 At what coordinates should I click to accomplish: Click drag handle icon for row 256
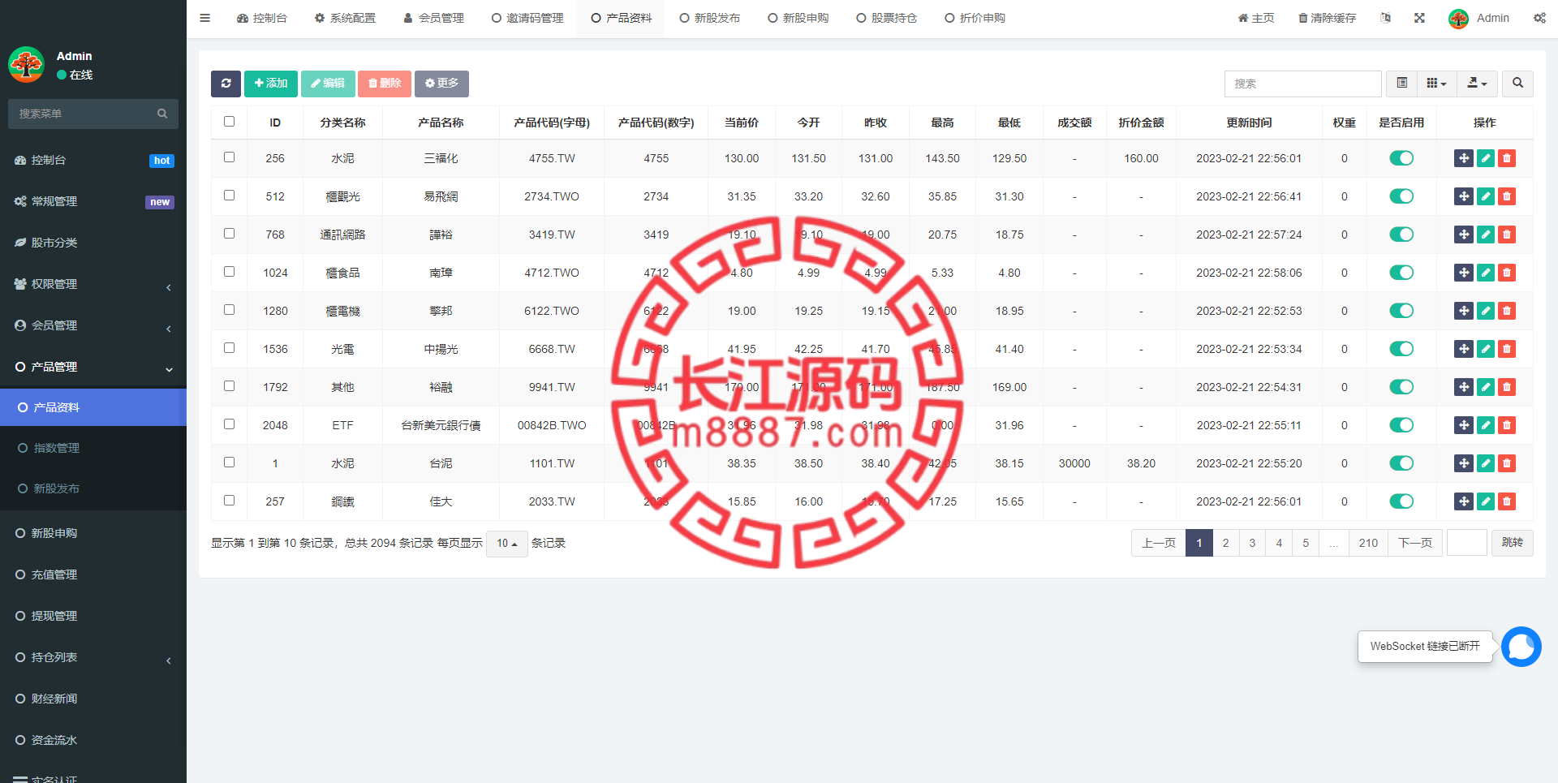(x=1464, y=158)
